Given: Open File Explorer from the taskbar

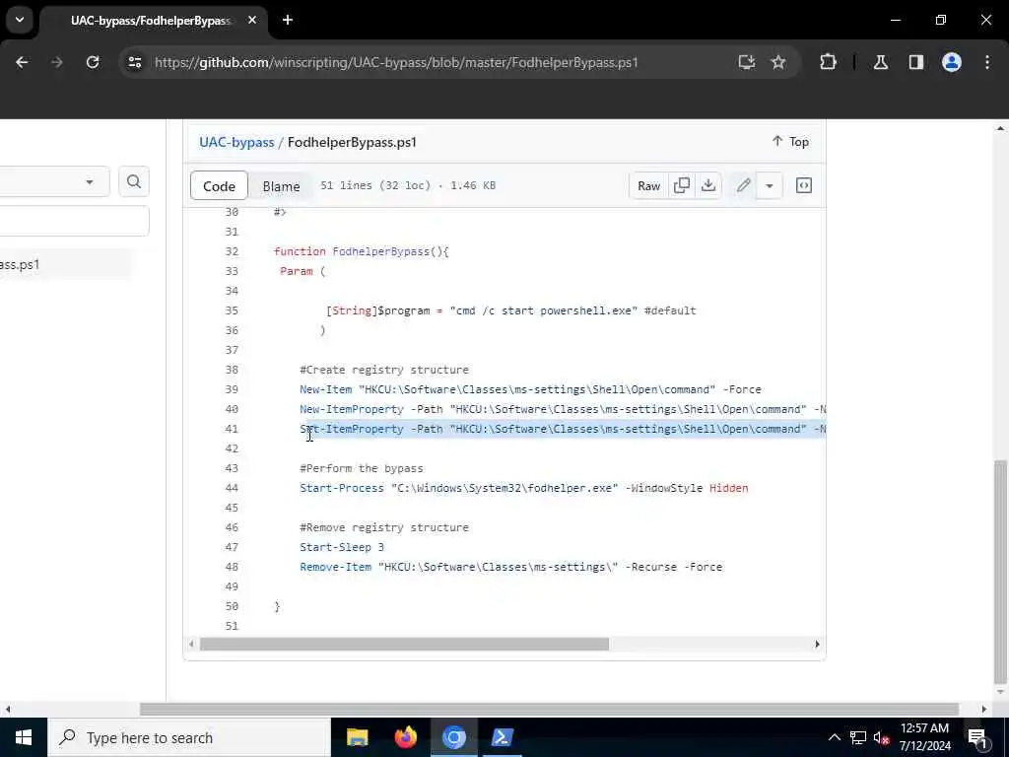Looking at the screenshot, I should tap(357, 737).
